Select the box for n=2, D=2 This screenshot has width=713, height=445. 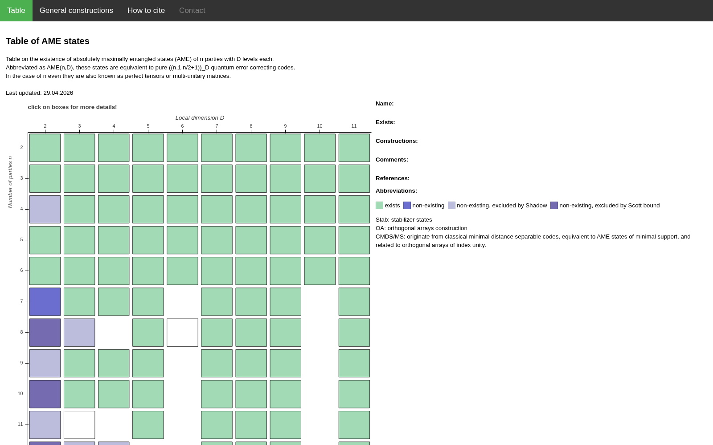tap(45, 148)
